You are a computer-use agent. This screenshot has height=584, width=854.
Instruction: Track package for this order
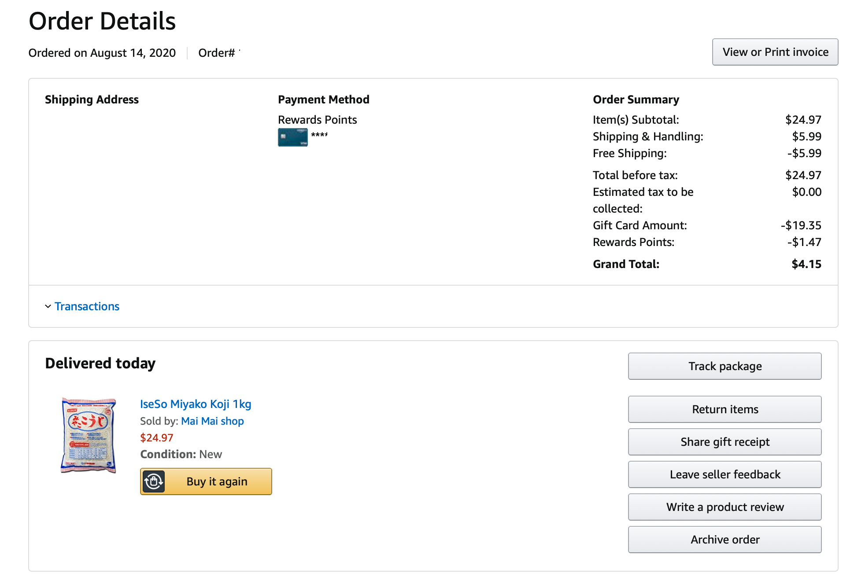pyautogui.click(x=725, y=366)
